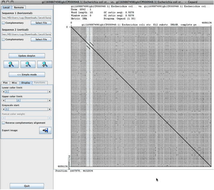Switch to the Remote tab
The image size is (214, 190).
coord(19,7)
